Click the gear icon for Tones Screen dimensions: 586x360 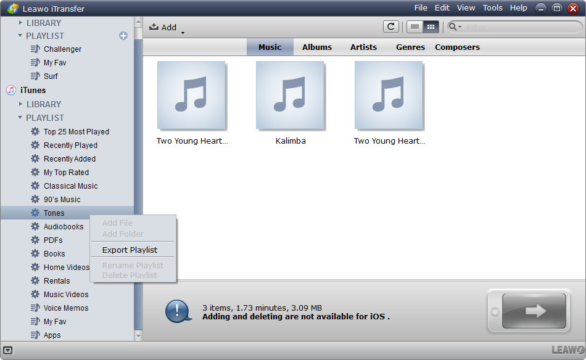point(35,213)
